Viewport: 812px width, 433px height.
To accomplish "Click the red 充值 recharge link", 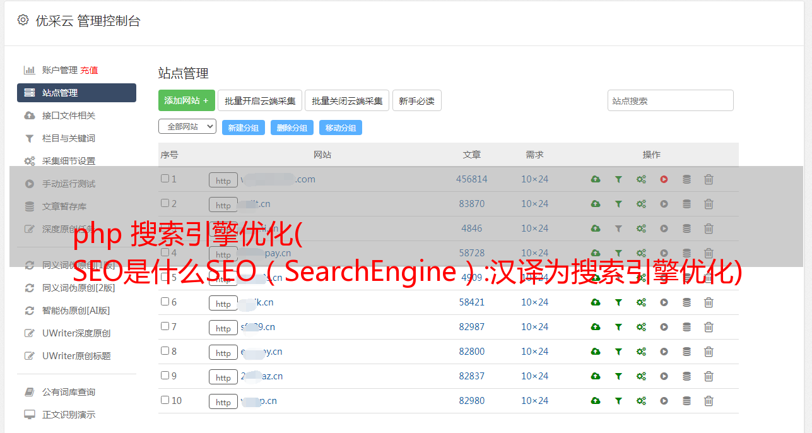I will pos(89,70).
